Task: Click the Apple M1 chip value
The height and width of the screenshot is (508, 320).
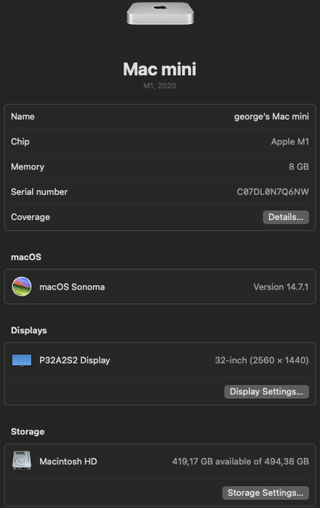Action: [x=290, y=142]
